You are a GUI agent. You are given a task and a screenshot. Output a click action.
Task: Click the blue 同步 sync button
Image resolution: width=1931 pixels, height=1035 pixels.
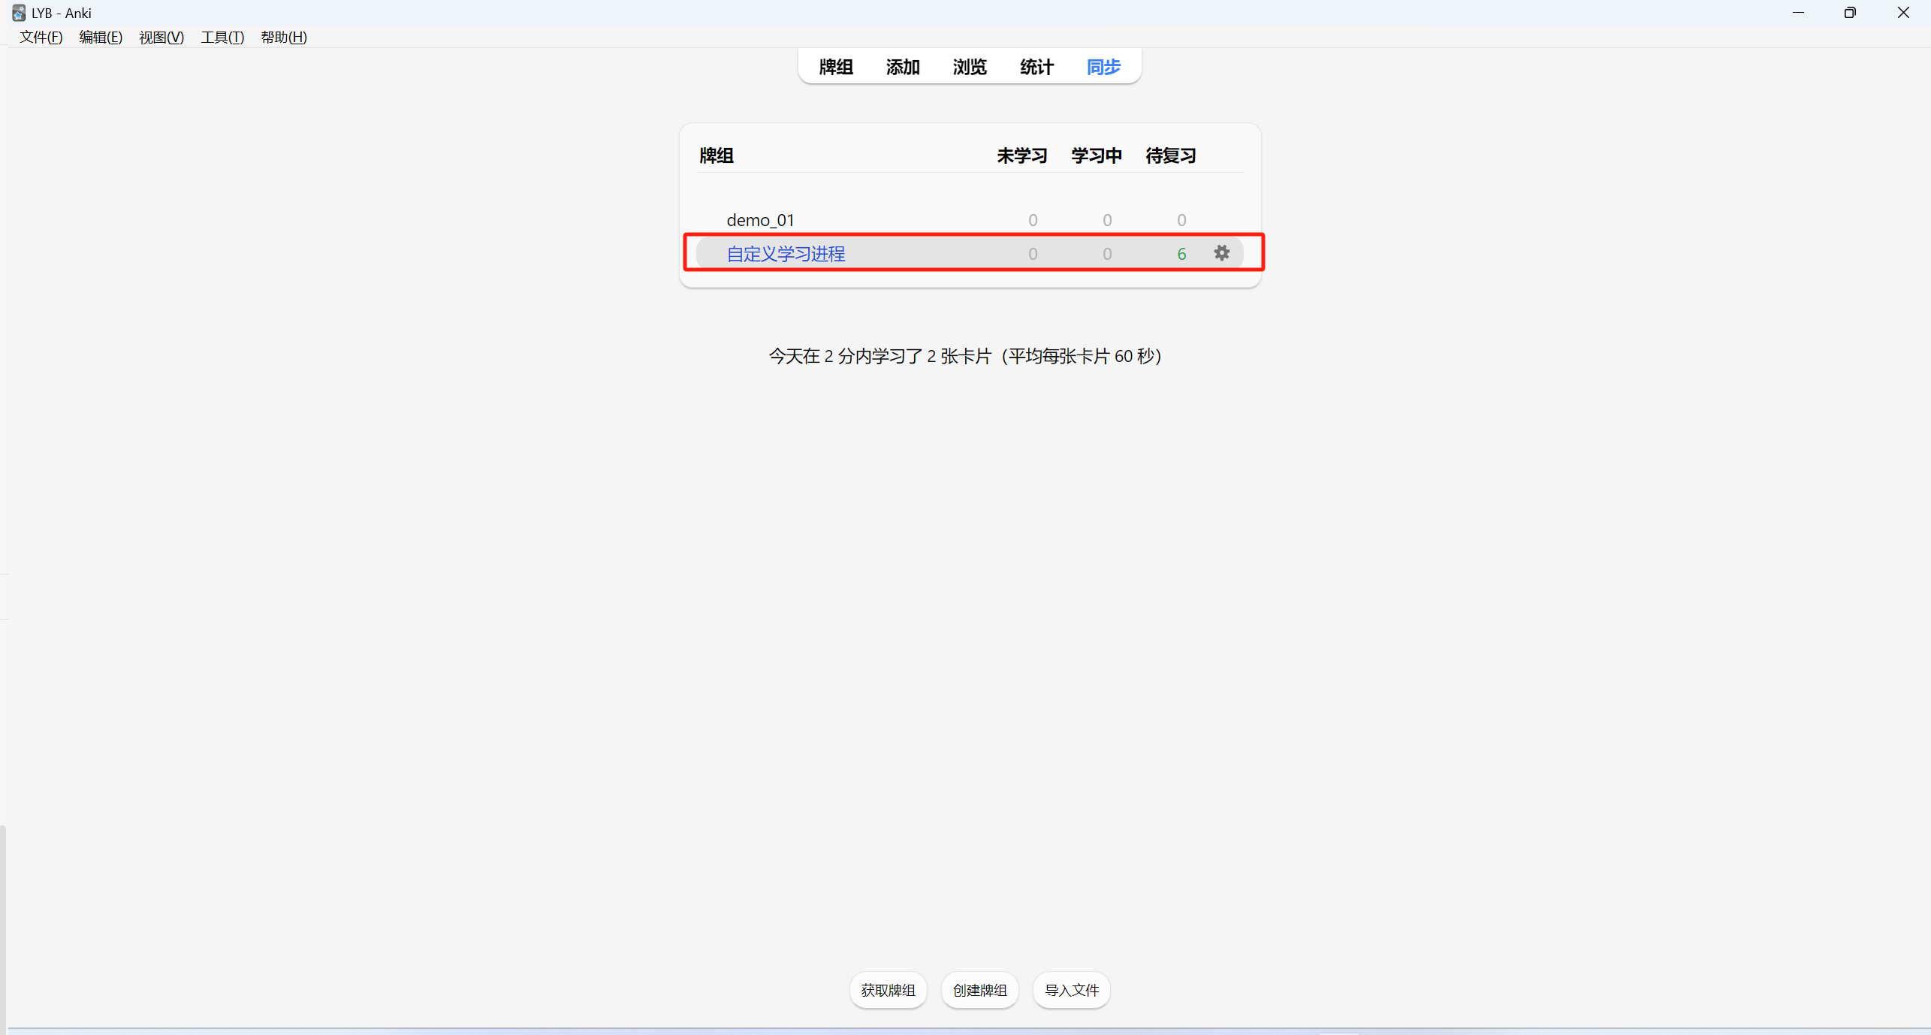pos(1103,67)
